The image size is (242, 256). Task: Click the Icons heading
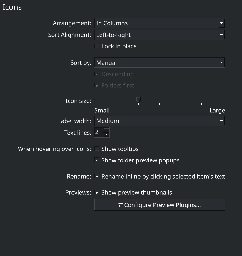point(12,7)
